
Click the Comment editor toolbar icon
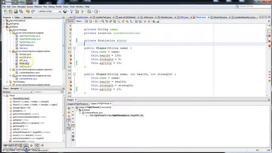click(154, 21)
